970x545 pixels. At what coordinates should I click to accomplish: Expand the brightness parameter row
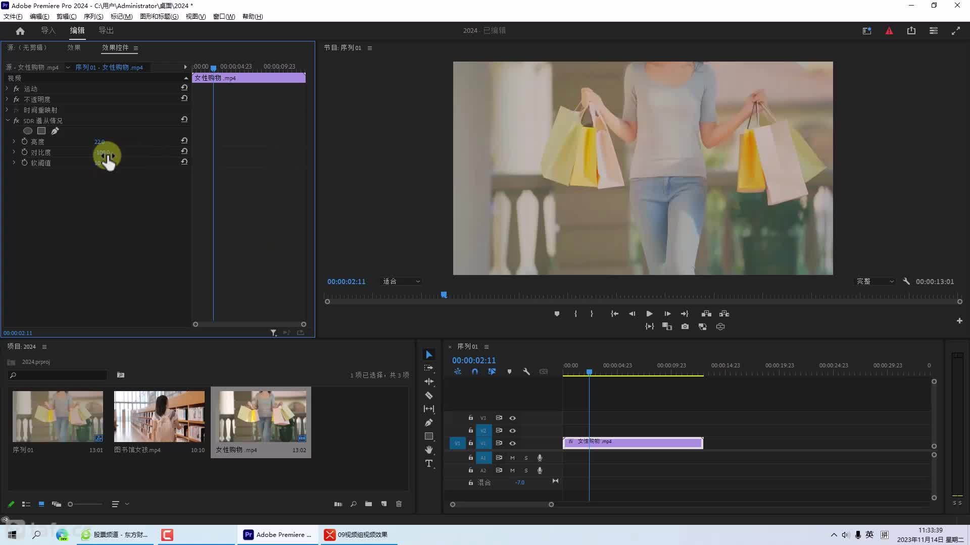click(14, 142)
